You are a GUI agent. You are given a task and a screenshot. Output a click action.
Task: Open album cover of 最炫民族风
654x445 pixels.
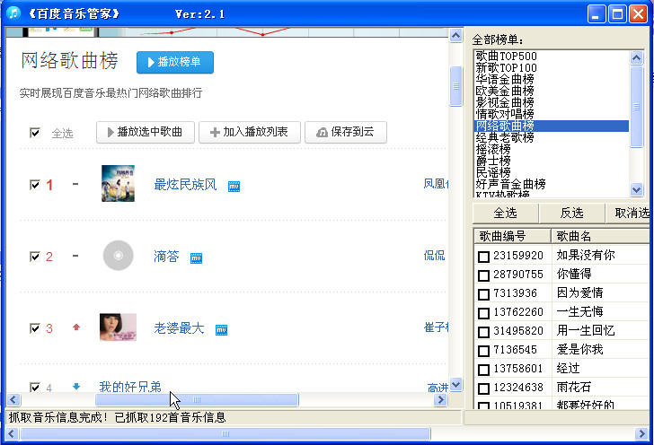[x=118, y=183]
